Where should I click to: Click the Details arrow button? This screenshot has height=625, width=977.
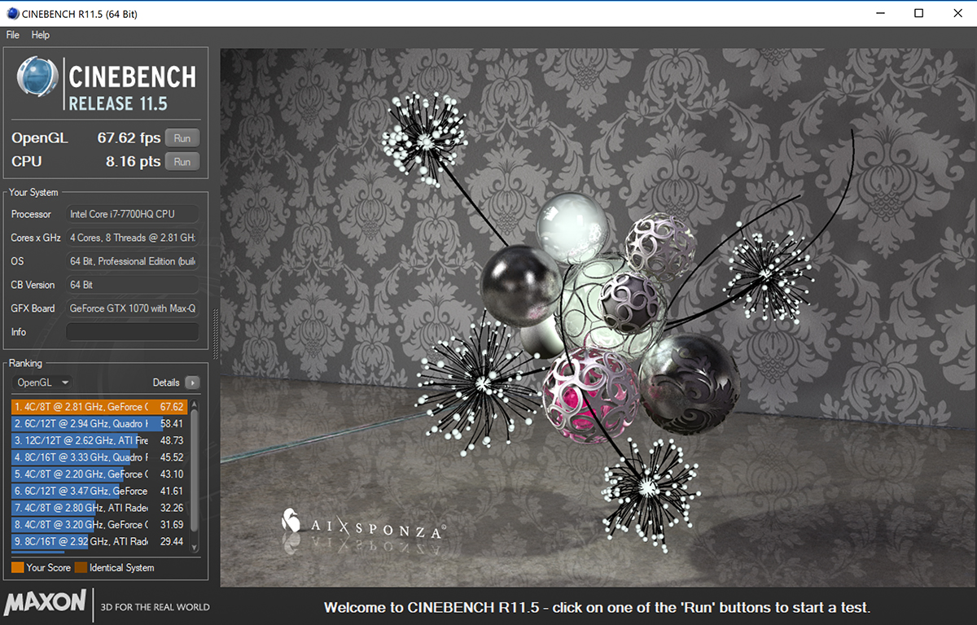(x=191, y=382)
